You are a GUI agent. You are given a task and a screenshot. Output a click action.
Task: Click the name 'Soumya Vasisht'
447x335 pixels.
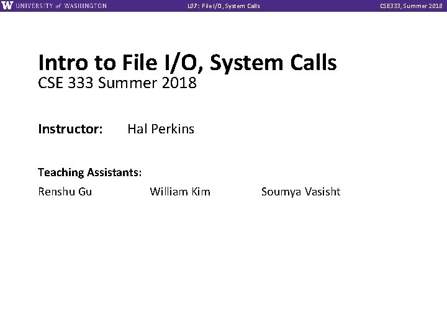pyautogui.click(x=300, y=192)
